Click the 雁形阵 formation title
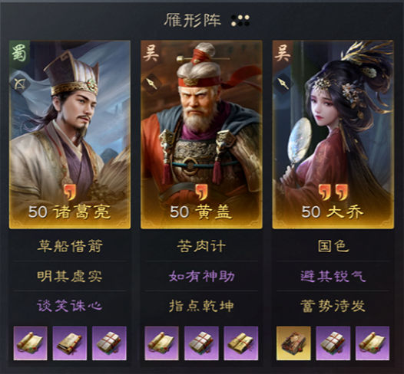 193,20
